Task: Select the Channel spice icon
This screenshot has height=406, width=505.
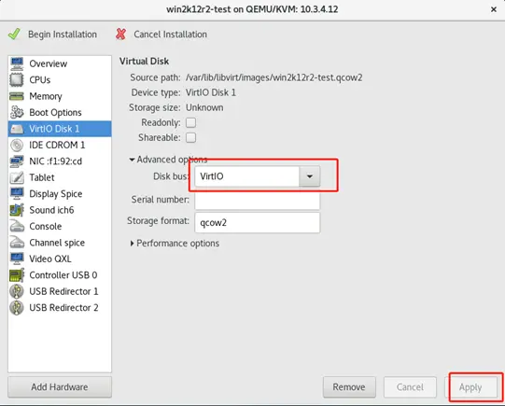Action: point(17,242)
